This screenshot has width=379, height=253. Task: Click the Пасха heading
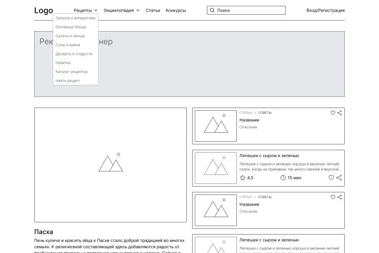click(44, 232)
